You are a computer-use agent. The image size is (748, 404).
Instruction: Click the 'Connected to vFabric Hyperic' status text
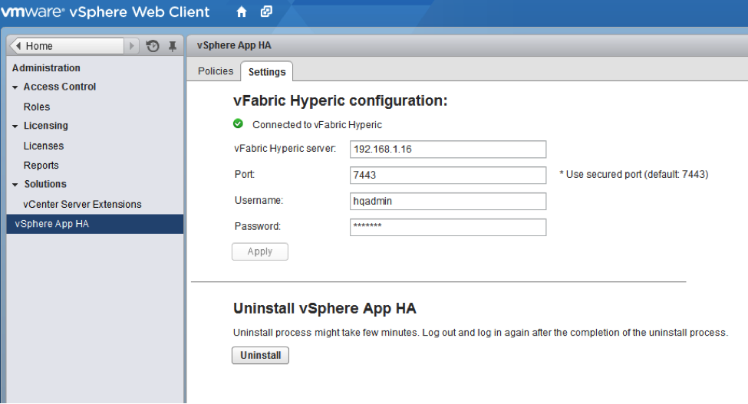pyautogui.click(x=318, y=125)
